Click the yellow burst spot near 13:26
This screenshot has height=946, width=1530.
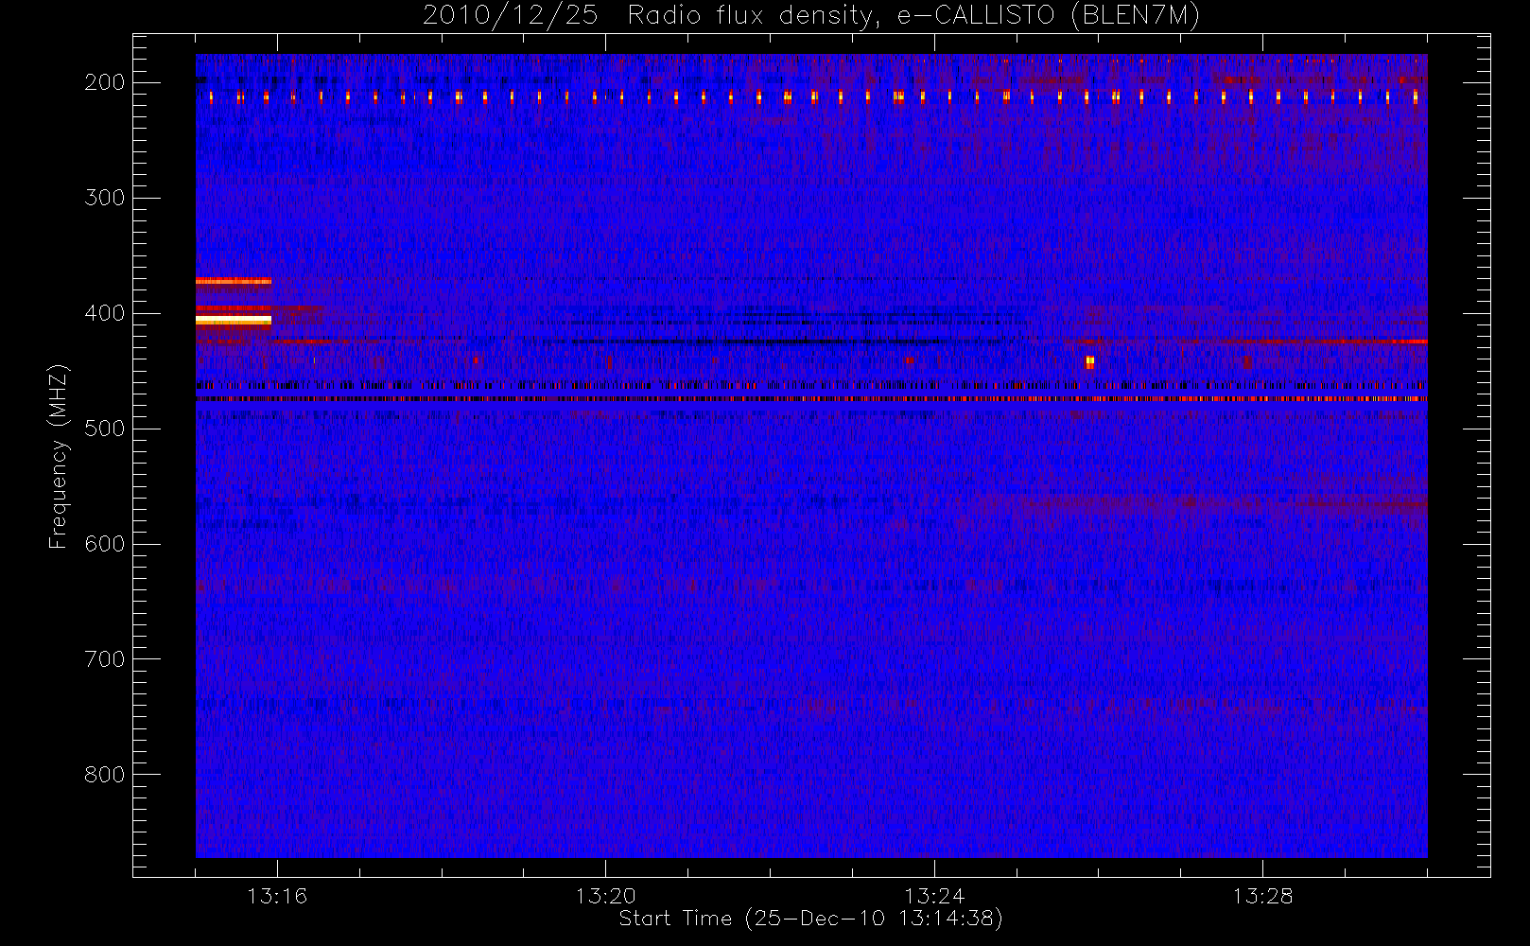point(1089,361)
